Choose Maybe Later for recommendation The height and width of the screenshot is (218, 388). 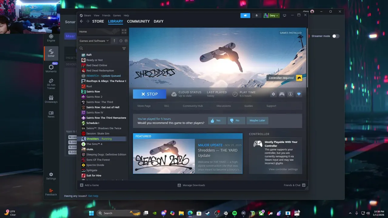click(x=257, y=121)
